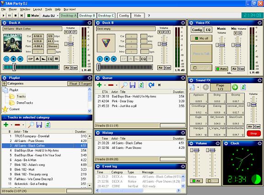
Task: Pause playback on Deck A
Action: (x=6, y=59)
